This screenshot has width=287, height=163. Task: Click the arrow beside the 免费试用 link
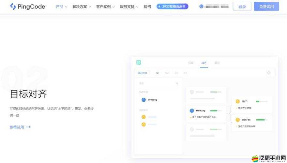28,127
